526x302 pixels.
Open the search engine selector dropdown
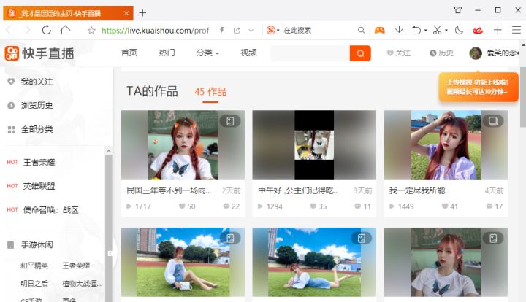(272, 30)
